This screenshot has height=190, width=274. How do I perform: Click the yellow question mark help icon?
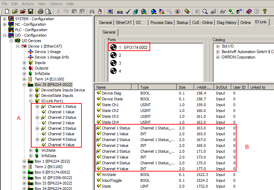(265, 12)
